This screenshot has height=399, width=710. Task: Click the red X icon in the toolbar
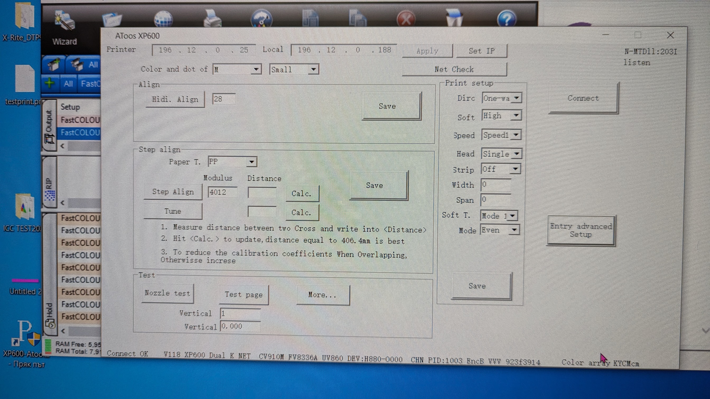click(406, 19)
